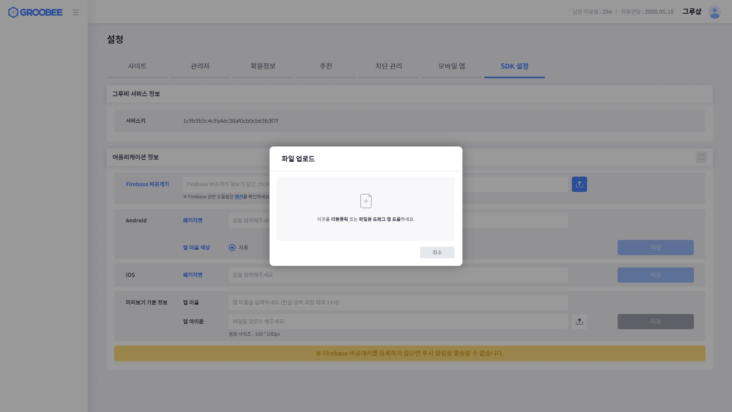Click the Firebase private key upload icon
Viewport: 732px width, 412px height.
[x=579, y=184]
